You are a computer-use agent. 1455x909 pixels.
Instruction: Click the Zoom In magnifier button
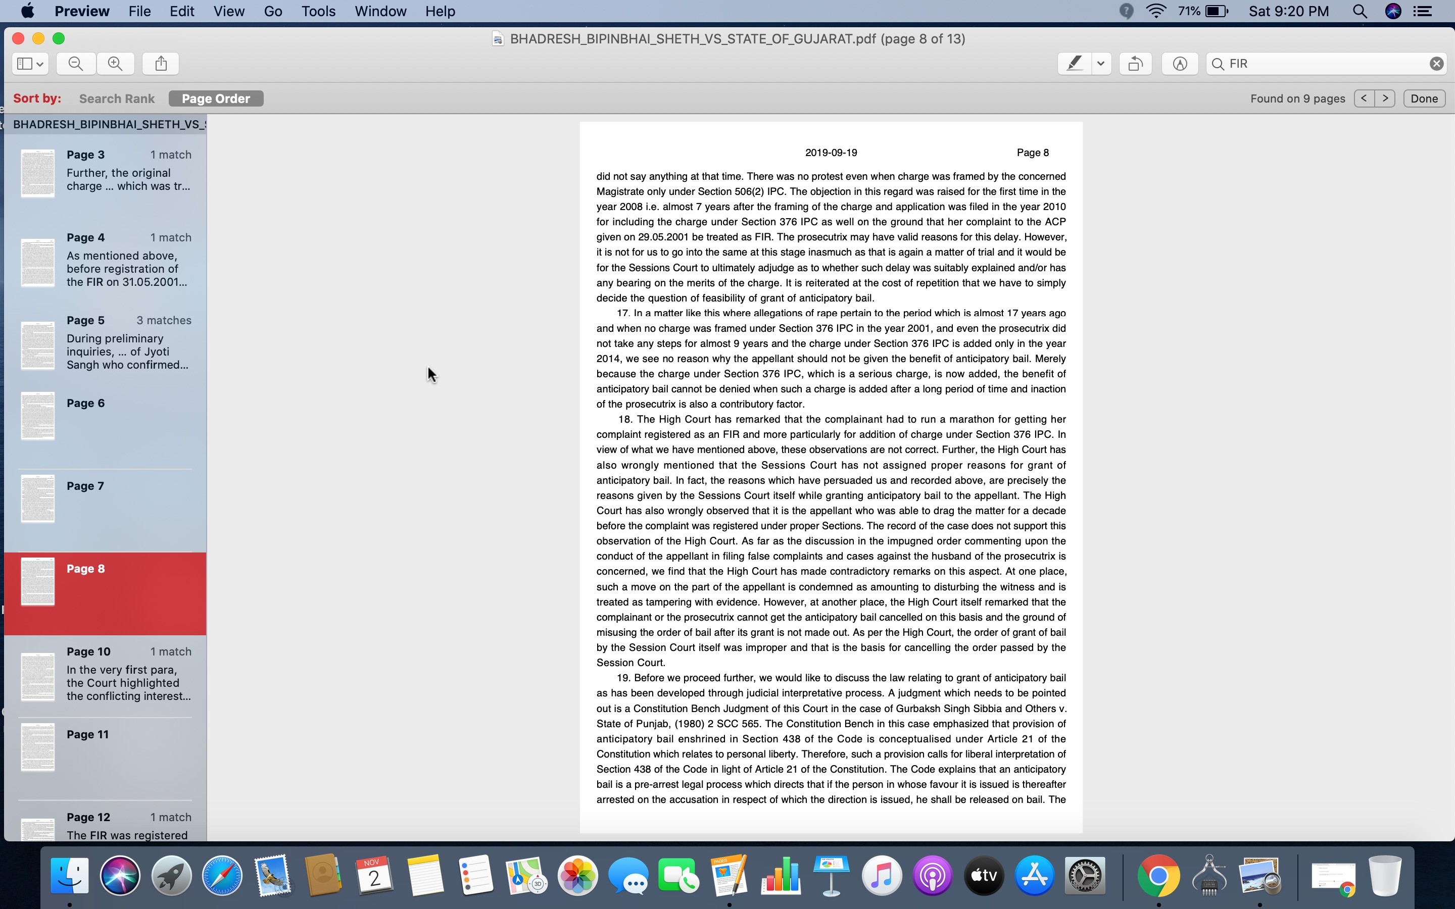click(115, 64)
